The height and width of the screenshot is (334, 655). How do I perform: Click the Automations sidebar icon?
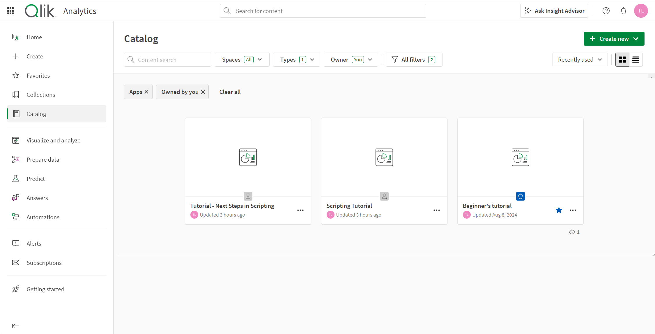(x=15, y=217)
